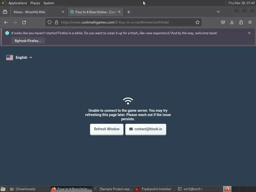256x192 pixels.
Task: Click the Wi-Fi connection error icon
Action: pyautogui.click(x=128, y=101)
